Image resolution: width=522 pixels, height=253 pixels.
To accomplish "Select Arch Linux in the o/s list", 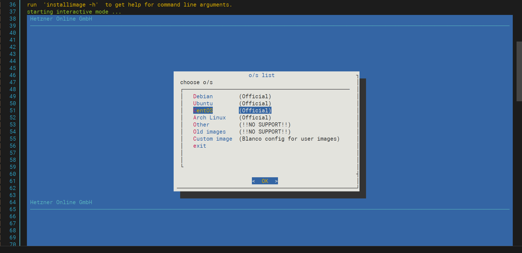I will pos(210,118).
